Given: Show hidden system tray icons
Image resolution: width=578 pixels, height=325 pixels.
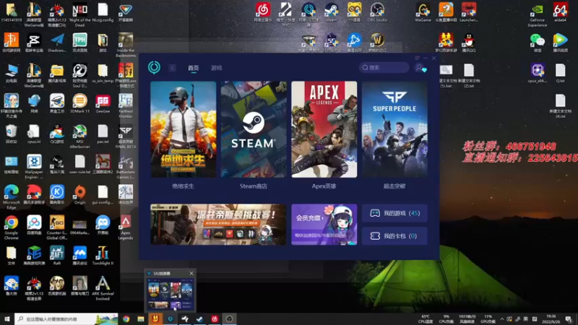Looking at the screenshot, I should 501,319.
